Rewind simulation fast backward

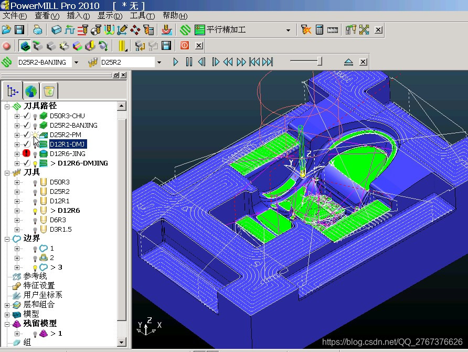pos(228,62)
